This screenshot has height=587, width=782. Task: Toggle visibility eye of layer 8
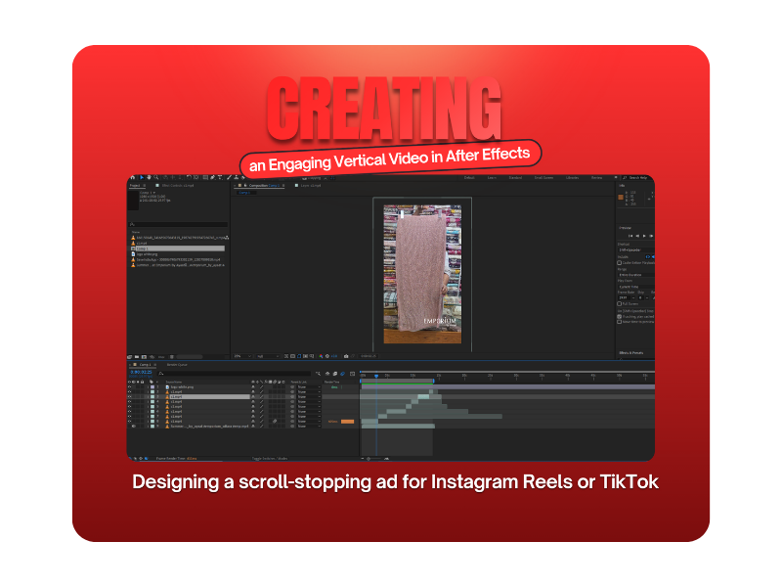click(x=130, y=422)
